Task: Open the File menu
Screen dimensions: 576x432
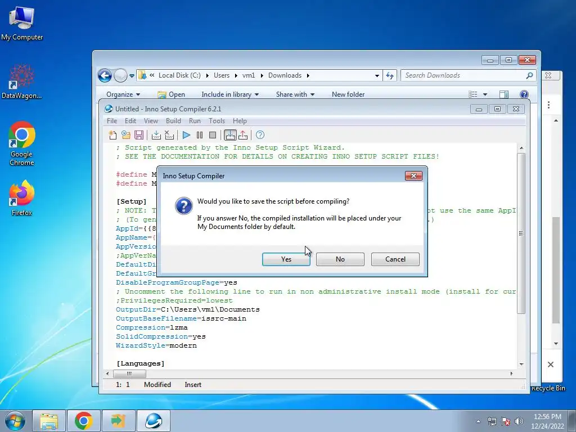Action: coord(112,121)
